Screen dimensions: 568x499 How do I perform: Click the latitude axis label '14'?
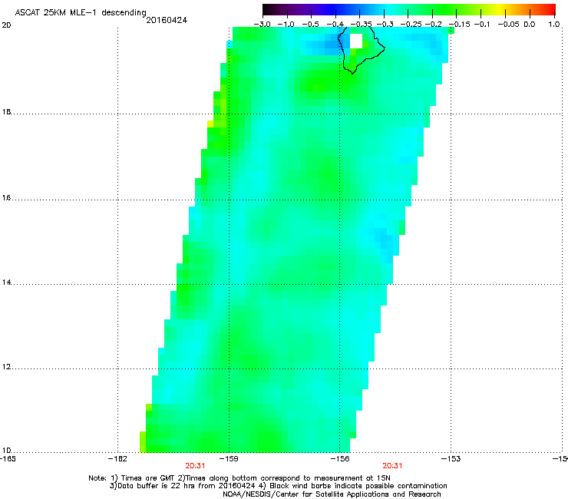(6, 283)
